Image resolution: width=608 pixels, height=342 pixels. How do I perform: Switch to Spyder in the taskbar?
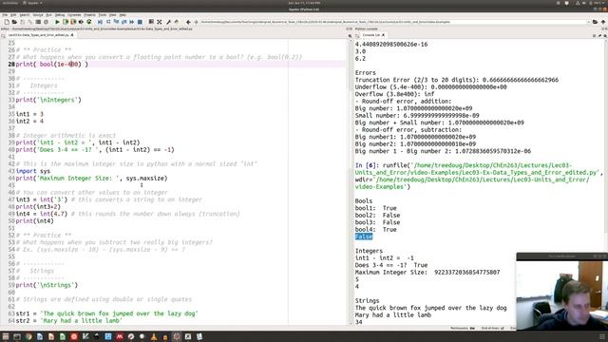(x=177, y=336)
